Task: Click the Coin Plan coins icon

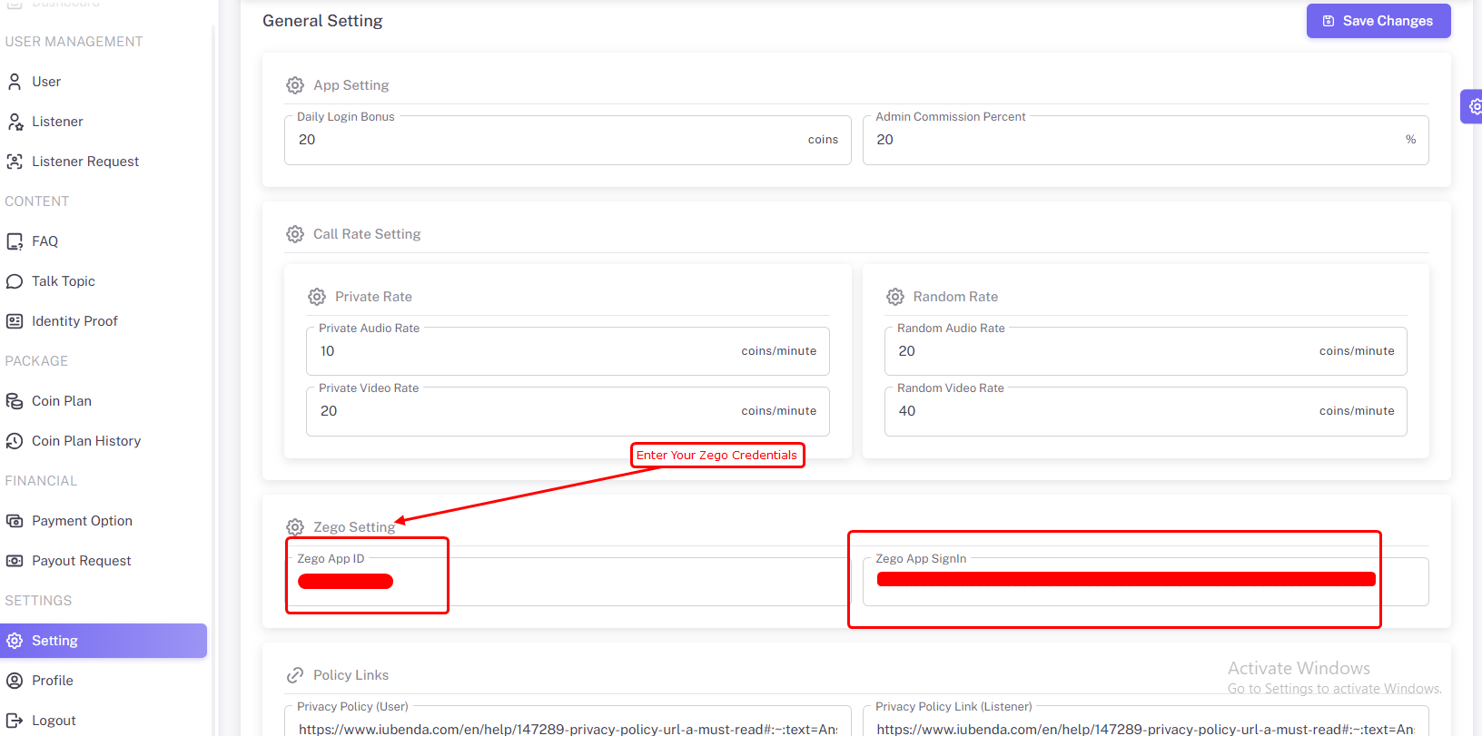Action: pos(15,401)
